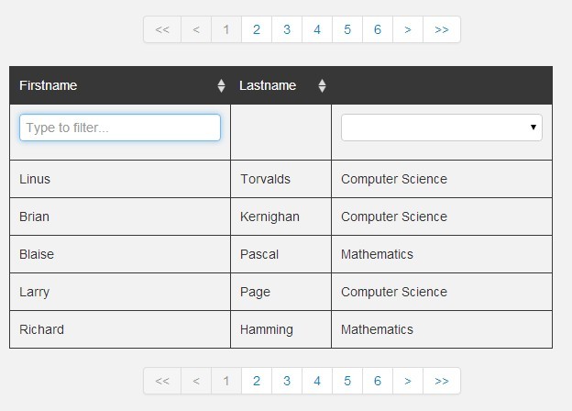
Task: Open page 3 in bottom pagination
Action: (287, 381)
